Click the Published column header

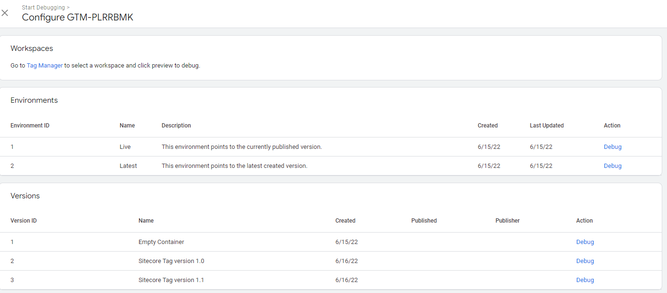pos(424,221)
